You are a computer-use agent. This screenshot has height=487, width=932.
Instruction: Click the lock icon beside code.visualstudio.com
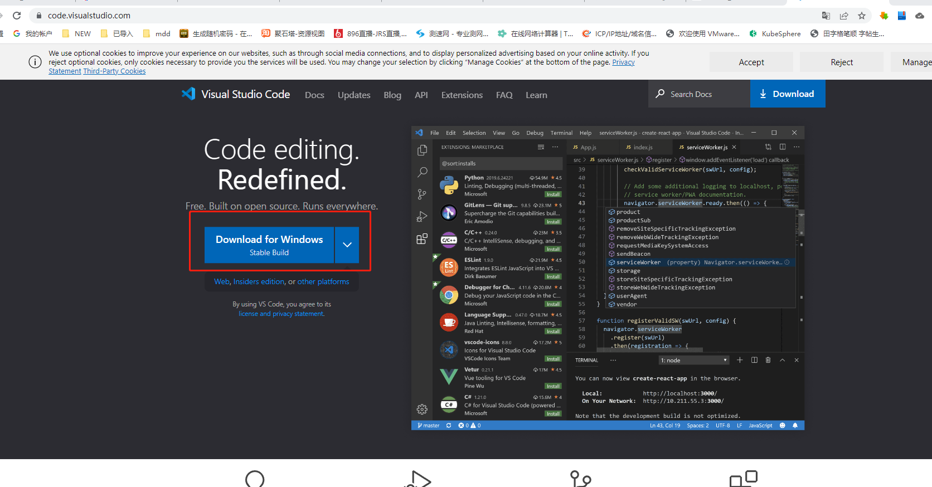[x=38, y=16]
